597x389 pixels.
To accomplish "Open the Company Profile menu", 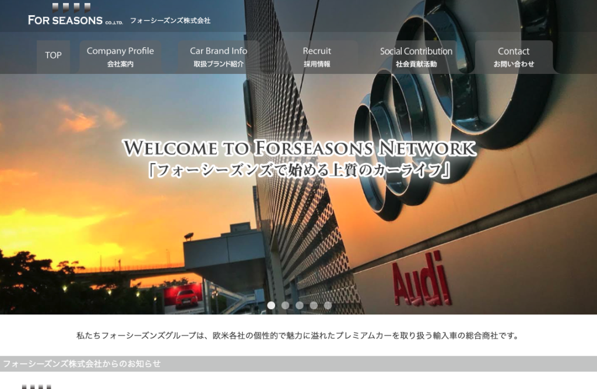I will 120,56.
